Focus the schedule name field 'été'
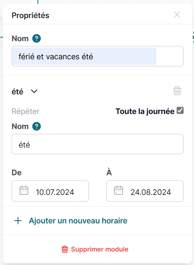This screenshot has height=265, width=194. coord(98,144)
